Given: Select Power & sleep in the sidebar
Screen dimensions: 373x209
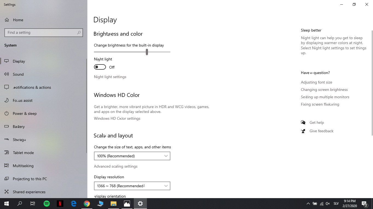Looking at the screenshot, I should [x=7, y=113].
